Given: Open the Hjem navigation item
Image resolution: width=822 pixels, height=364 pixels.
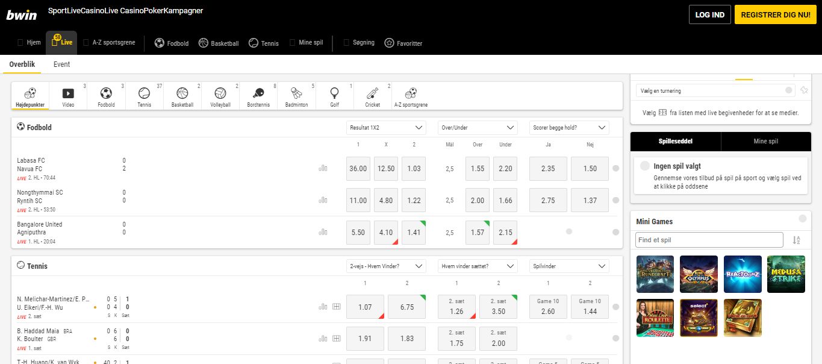Looking at the screenshot, I should point(29,43).
